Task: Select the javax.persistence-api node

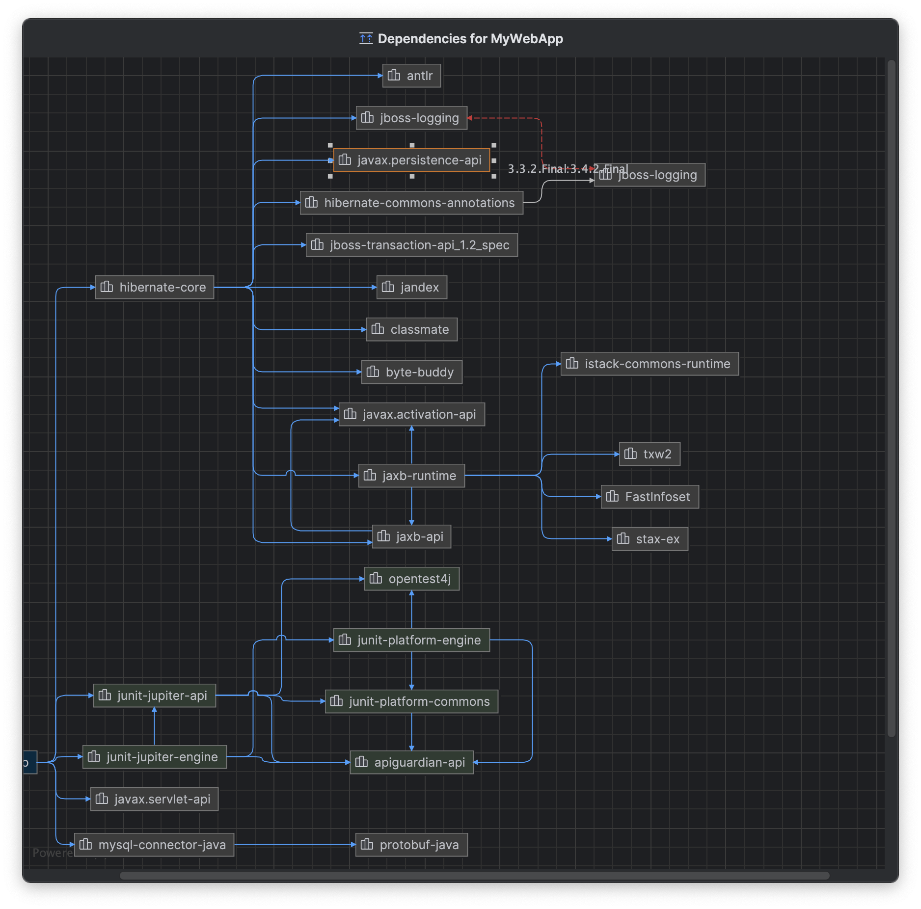Action: [x=411, y=160]
